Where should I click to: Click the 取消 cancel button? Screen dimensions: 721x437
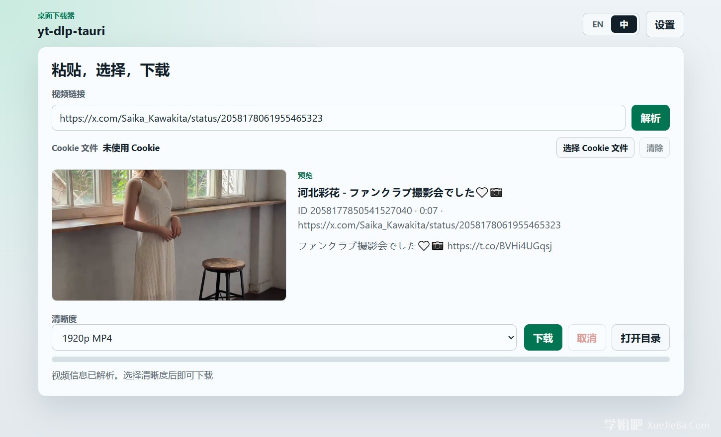coord(587,338)
